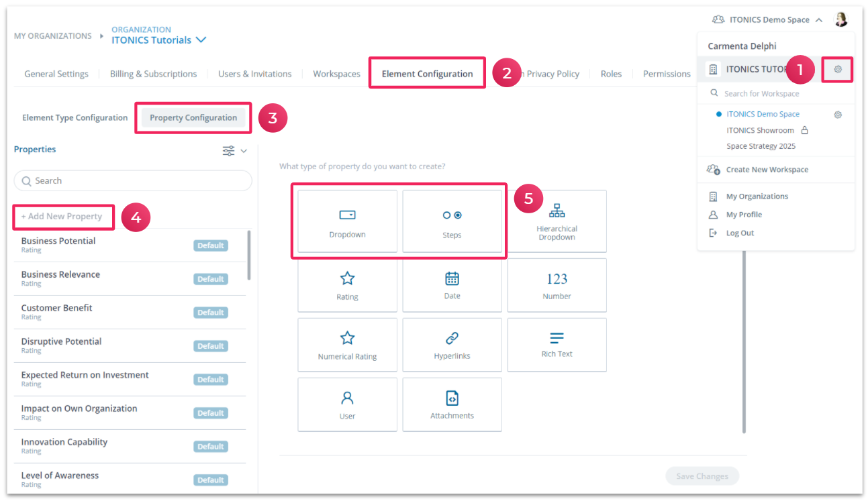Click Add New Property link
Viewport: 868px width, 501px height.
[x=62, y=217]
